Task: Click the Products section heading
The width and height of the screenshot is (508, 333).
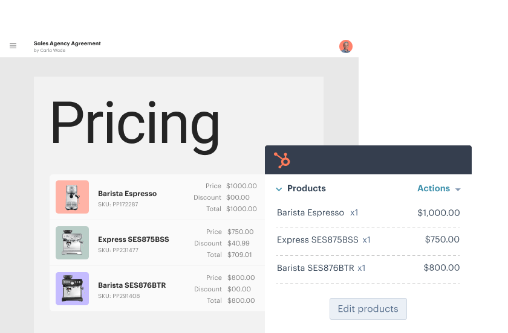Action: 307,188
